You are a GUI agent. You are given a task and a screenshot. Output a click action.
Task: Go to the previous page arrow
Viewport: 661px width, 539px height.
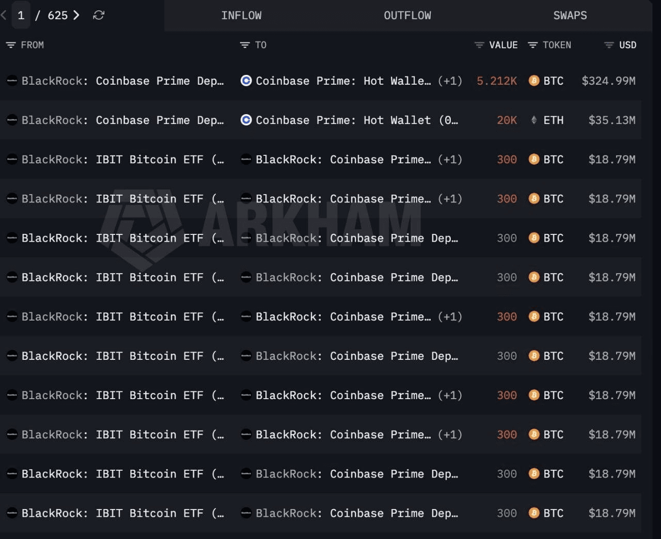point(4,15)
